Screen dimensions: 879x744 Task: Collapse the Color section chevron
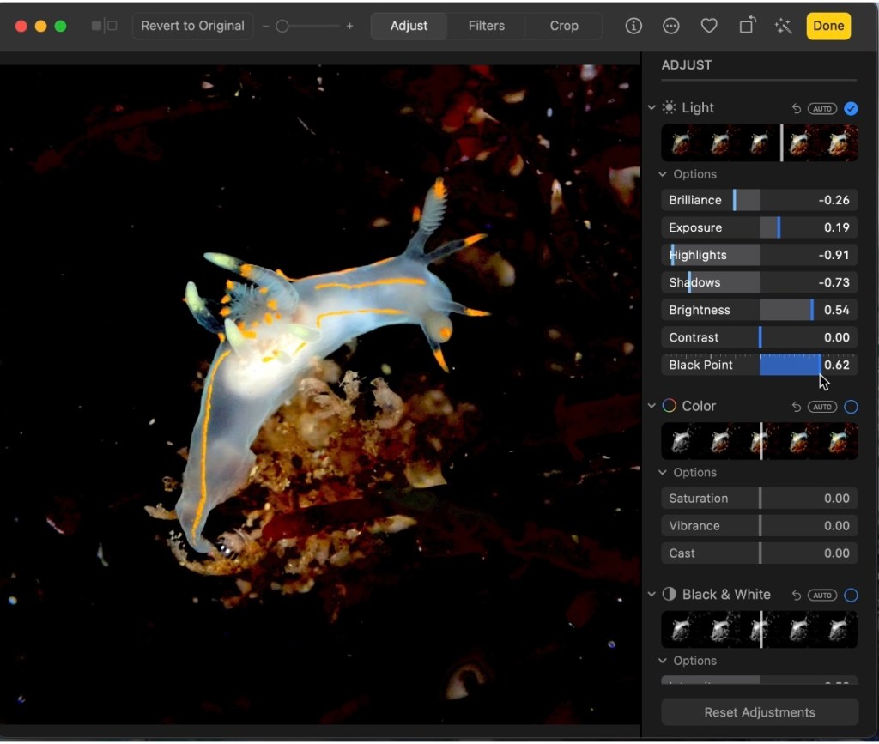651,406
